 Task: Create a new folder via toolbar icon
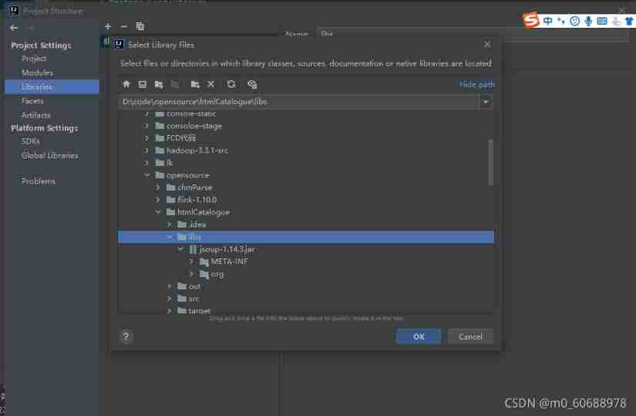pyautogui.click(x=195, y=84)
